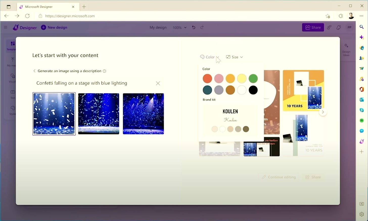Pick the black color swatch
The image size is (368, 221).
tap(253, 90)
